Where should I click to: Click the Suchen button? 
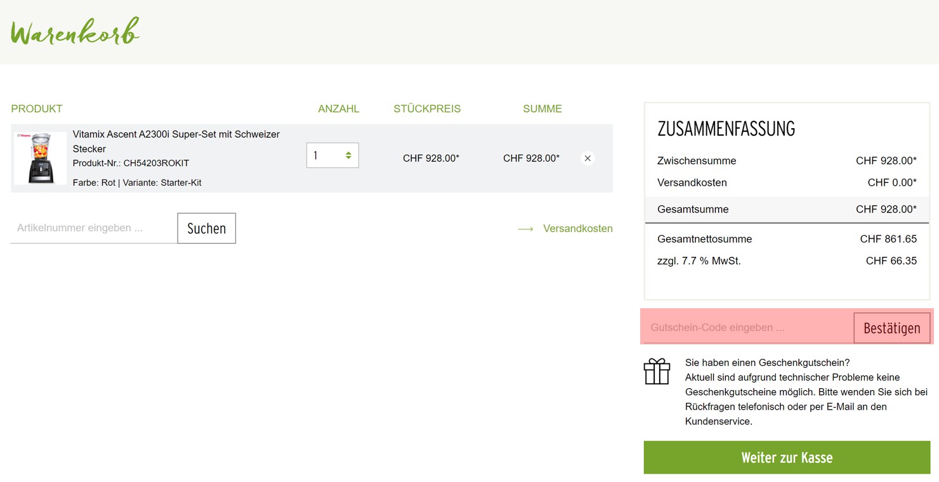[207, 228]
